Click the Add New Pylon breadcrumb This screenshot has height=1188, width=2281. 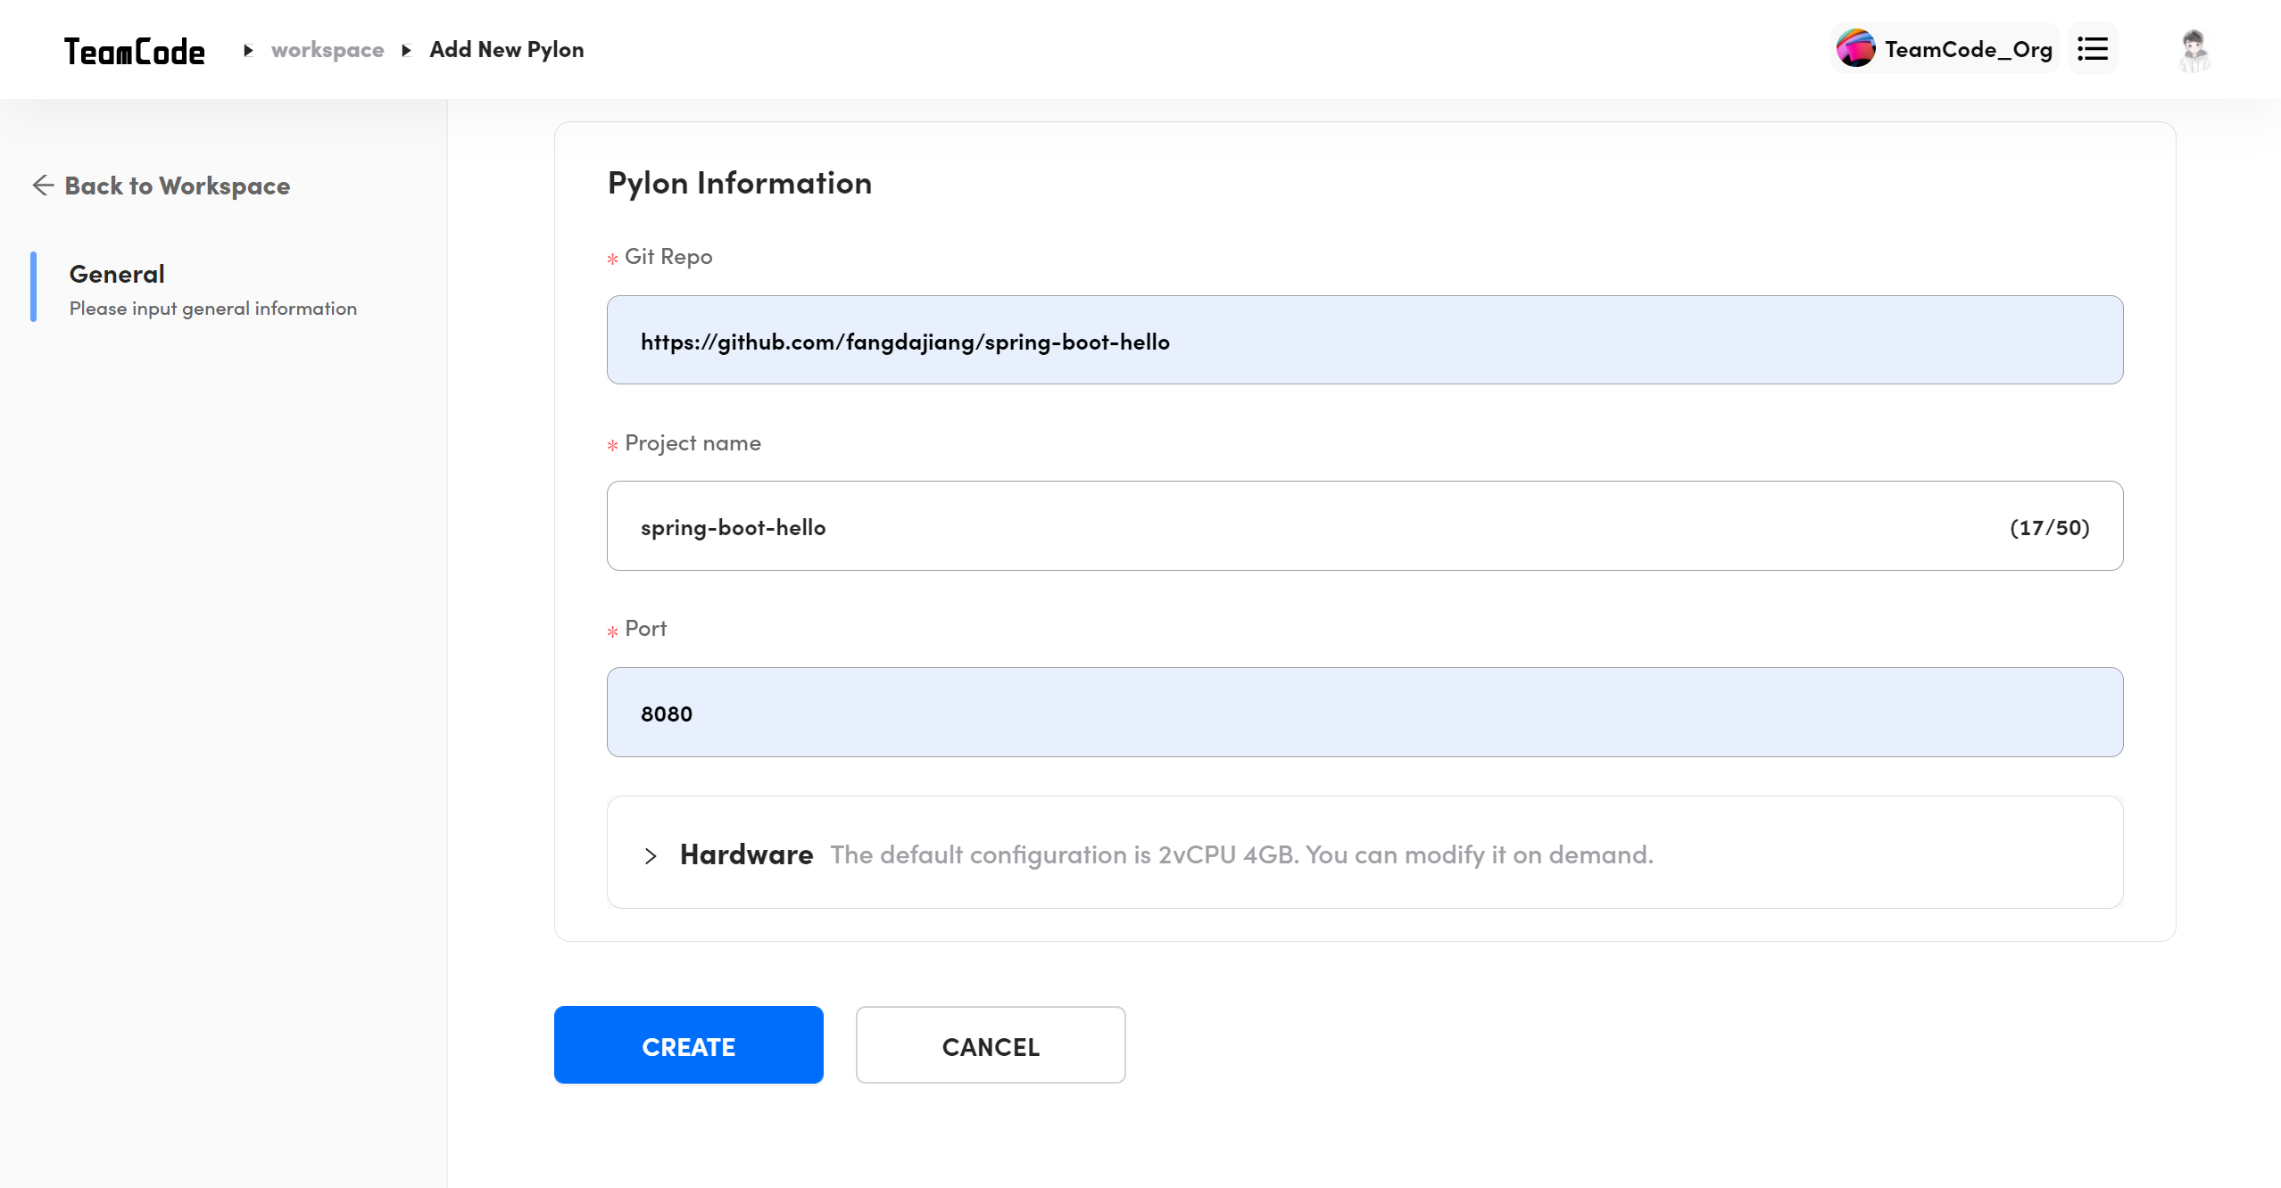click(507, 50)
